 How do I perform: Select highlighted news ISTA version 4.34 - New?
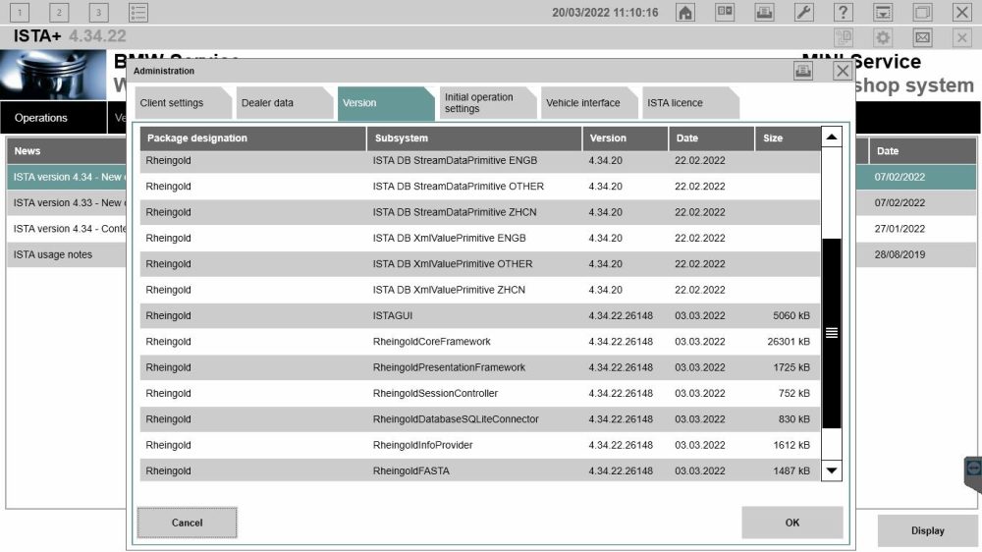(67, 178)
